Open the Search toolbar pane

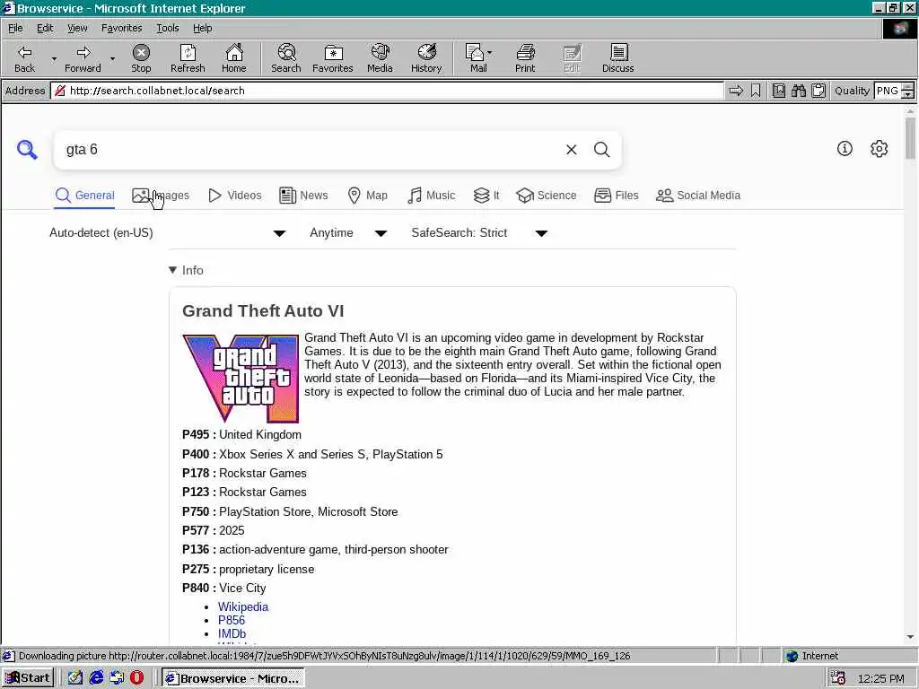click(x=286, y=58)
